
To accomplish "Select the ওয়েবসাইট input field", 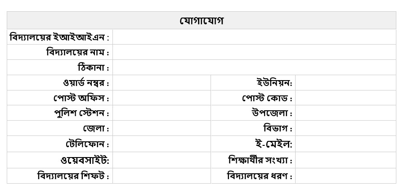I will coord(162,160).
